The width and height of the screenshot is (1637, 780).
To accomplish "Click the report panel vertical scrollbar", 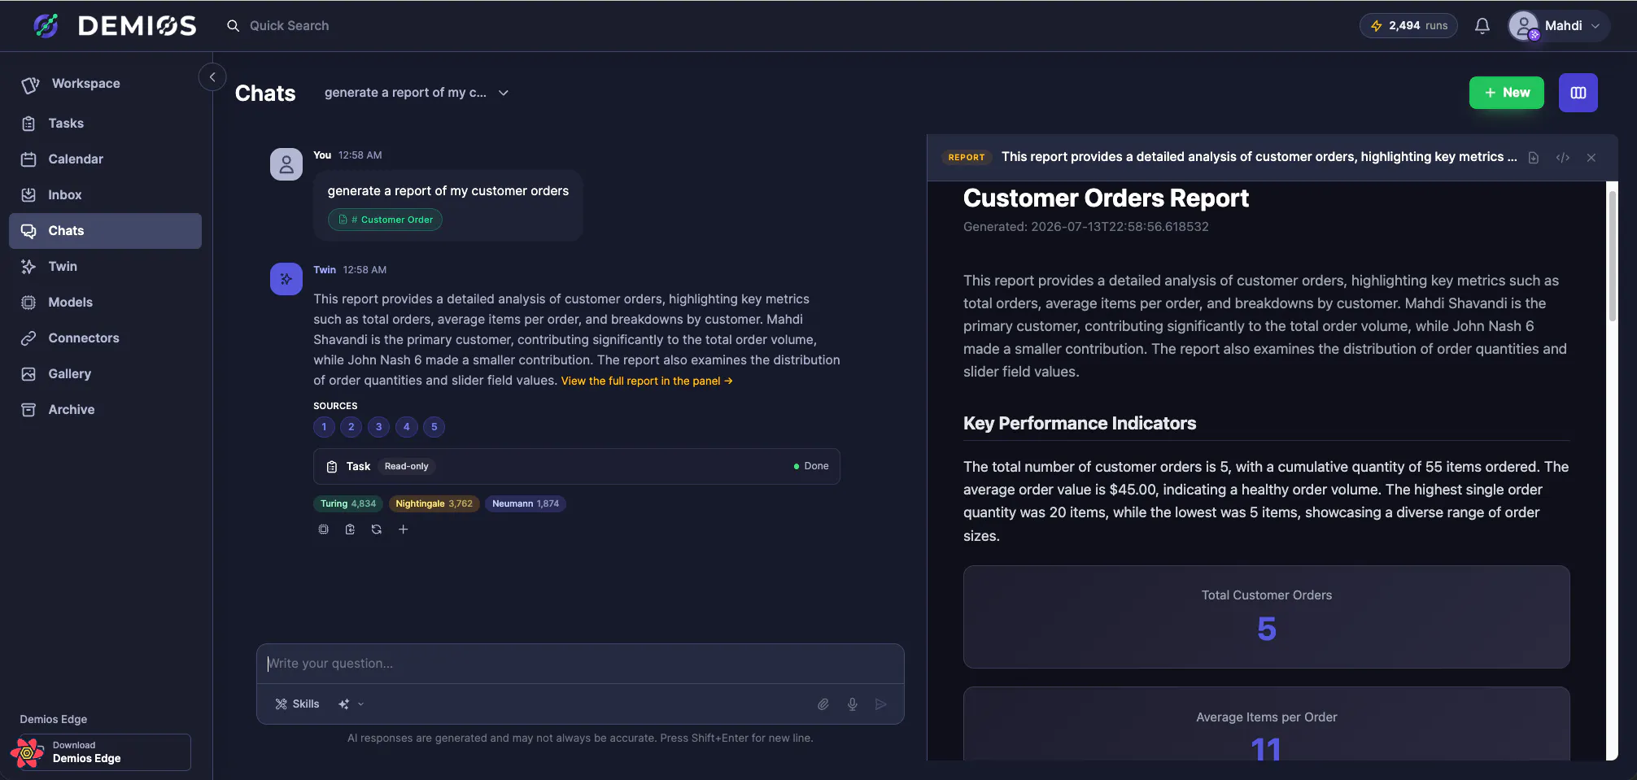I will pyautogui.click(x=1612, y=256).
